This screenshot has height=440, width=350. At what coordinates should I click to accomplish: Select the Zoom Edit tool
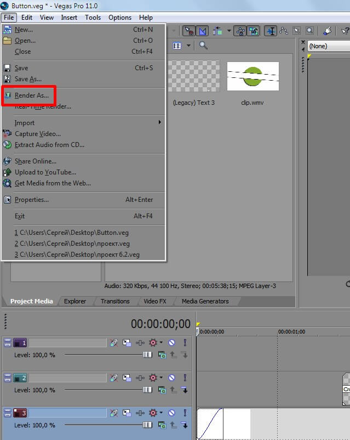pos(309,31)
